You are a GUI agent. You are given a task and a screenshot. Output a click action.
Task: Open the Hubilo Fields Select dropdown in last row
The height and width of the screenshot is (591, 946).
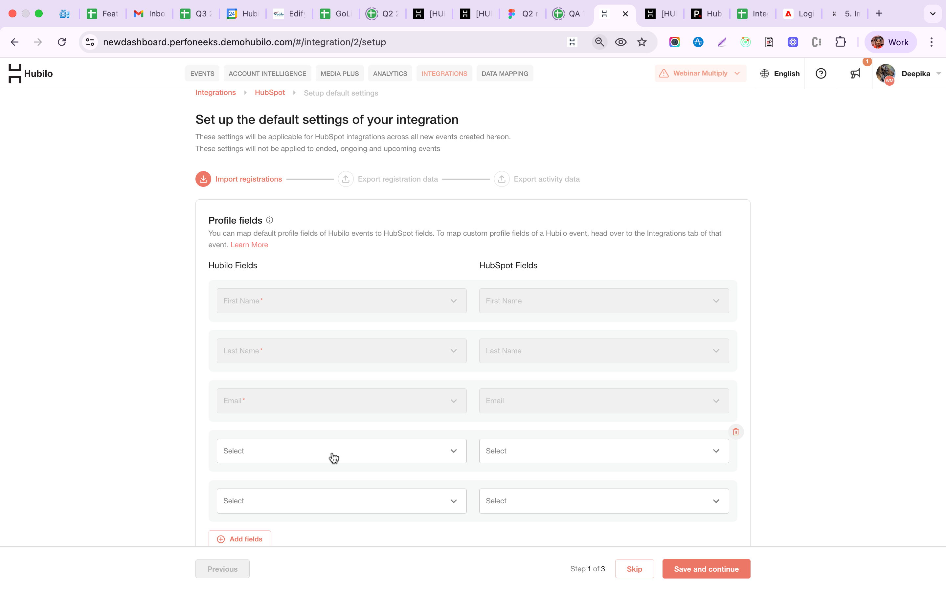pyautogui.click(x=341, y=501)
